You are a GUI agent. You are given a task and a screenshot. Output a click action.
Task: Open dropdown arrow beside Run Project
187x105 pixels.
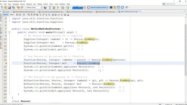[x=60, y=8]
